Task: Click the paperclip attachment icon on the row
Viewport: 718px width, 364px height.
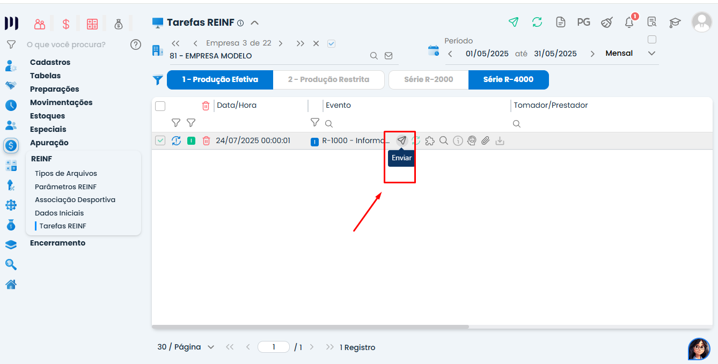Action: tap(486, 140)
